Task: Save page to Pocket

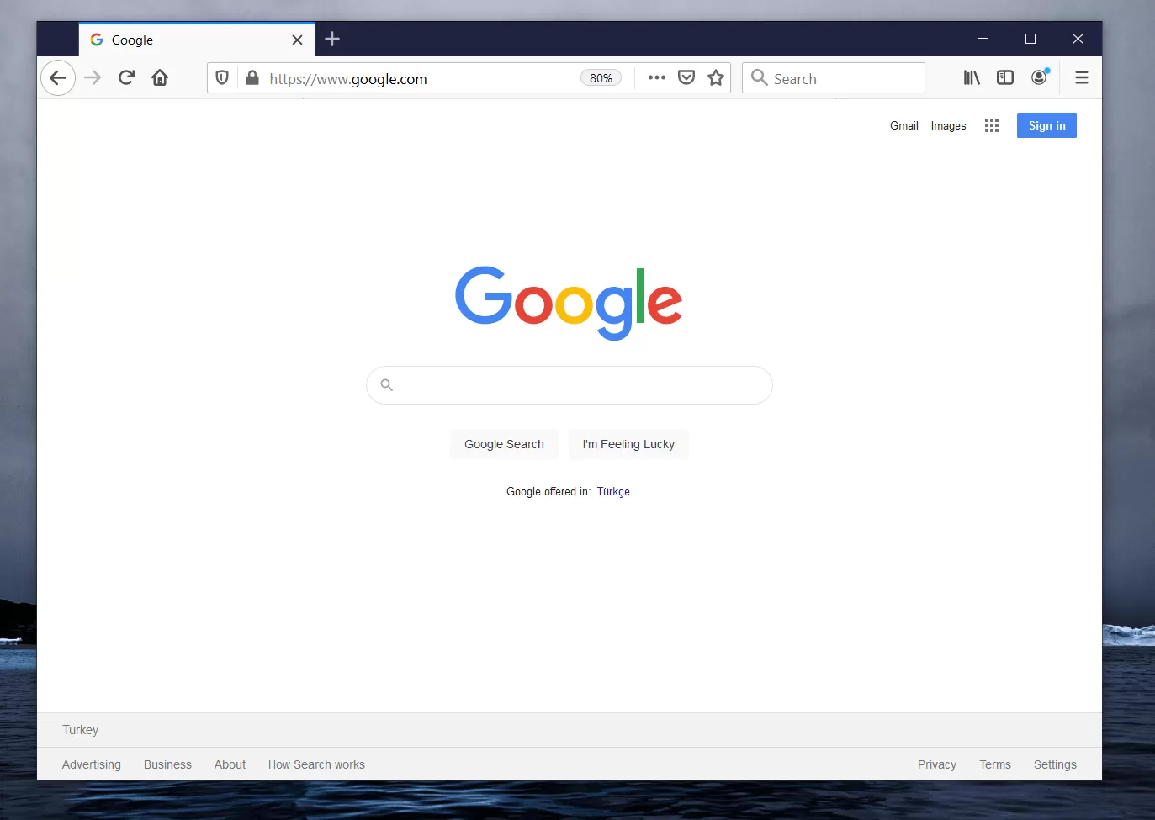Action: tap(686, 78)
